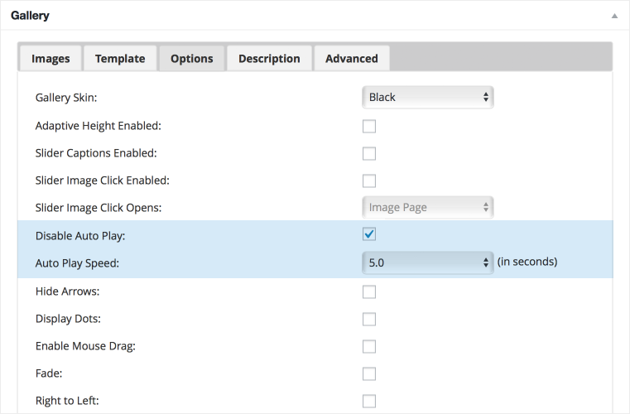The image size is (630, 414).
Task: Check the Hide Arrows checkbox
Action: click(369, 291)
